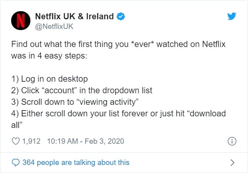Open Twitter via the bird logo
Screen dimensions: 248x173
pos(232,16)
